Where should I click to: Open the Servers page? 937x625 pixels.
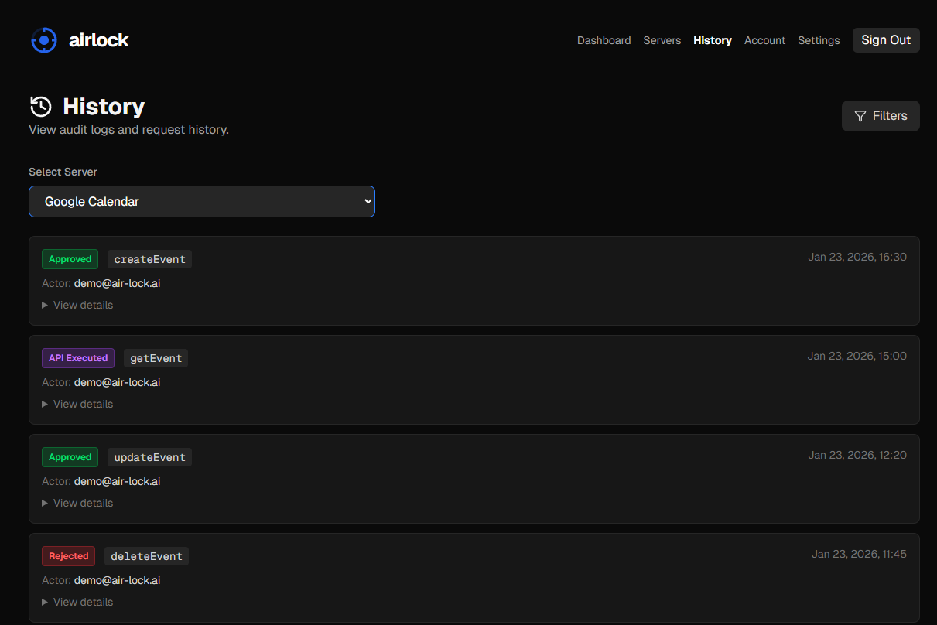click(662, 40)
